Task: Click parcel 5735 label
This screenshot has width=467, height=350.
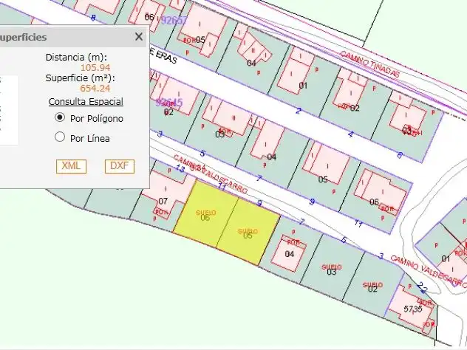Action: tap(413, 309)
